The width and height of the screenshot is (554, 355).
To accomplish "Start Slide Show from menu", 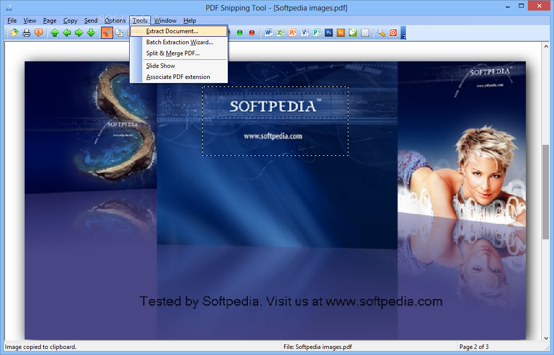I will [x=179, y=66].
